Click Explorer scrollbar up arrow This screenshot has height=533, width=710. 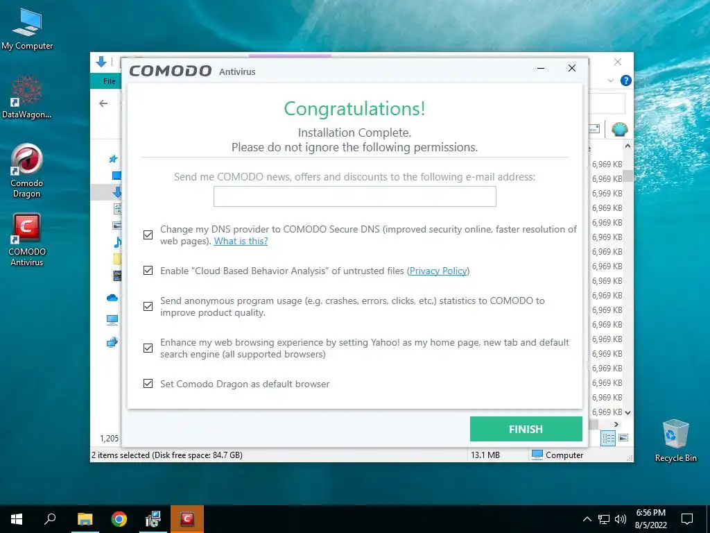pyautogui.click(x=627, y=146)
